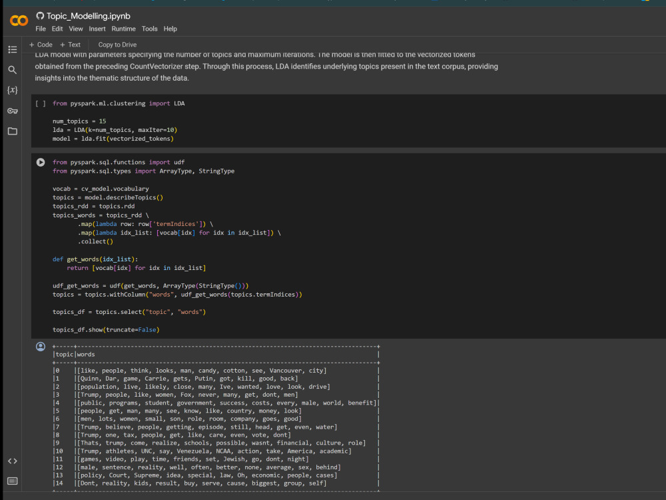Screen dimensions: 666x500
Task: Click Copy to Drive
Action: [117, 45]
